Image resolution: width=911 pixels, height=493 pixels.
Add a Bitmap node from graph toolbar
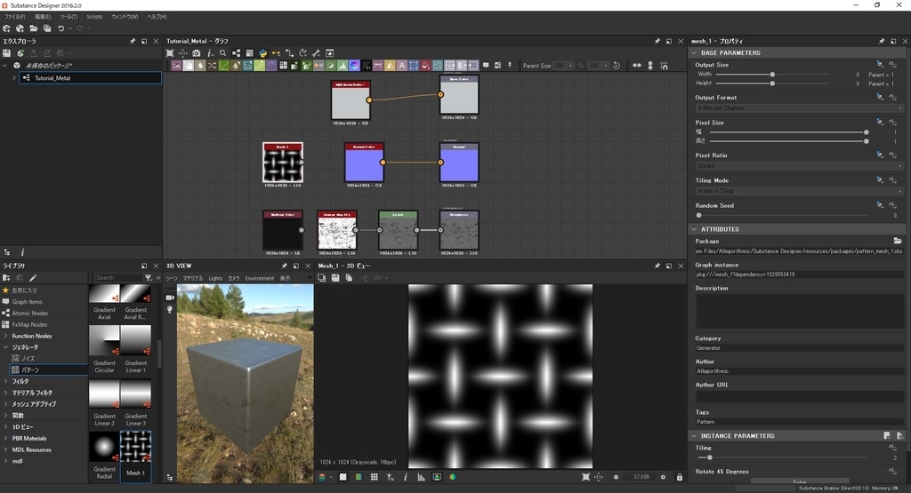point(176,66)
